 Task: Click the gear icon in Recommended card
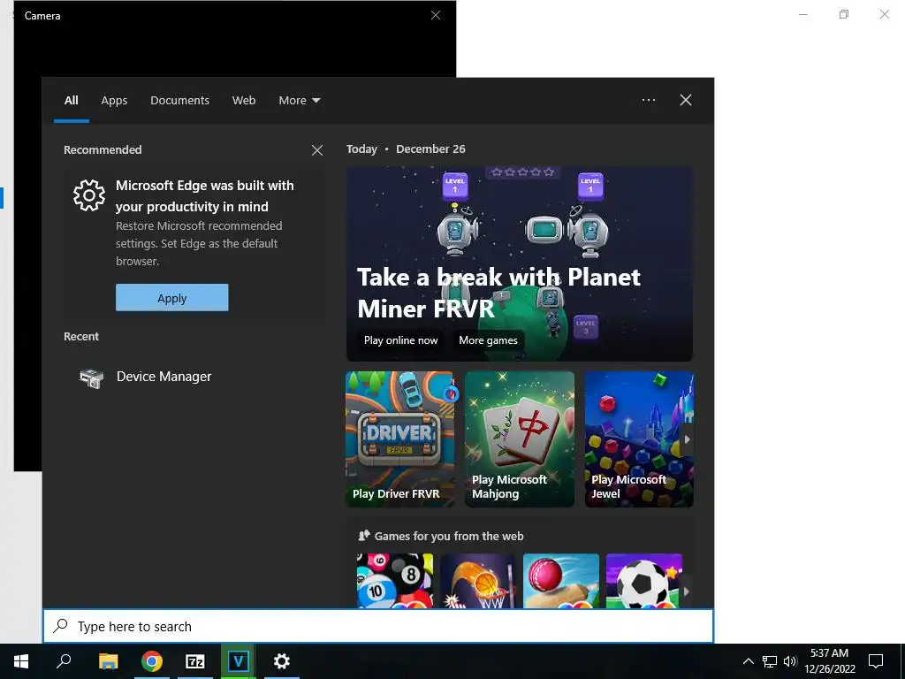pyautogui.click(x=89, y=195)
